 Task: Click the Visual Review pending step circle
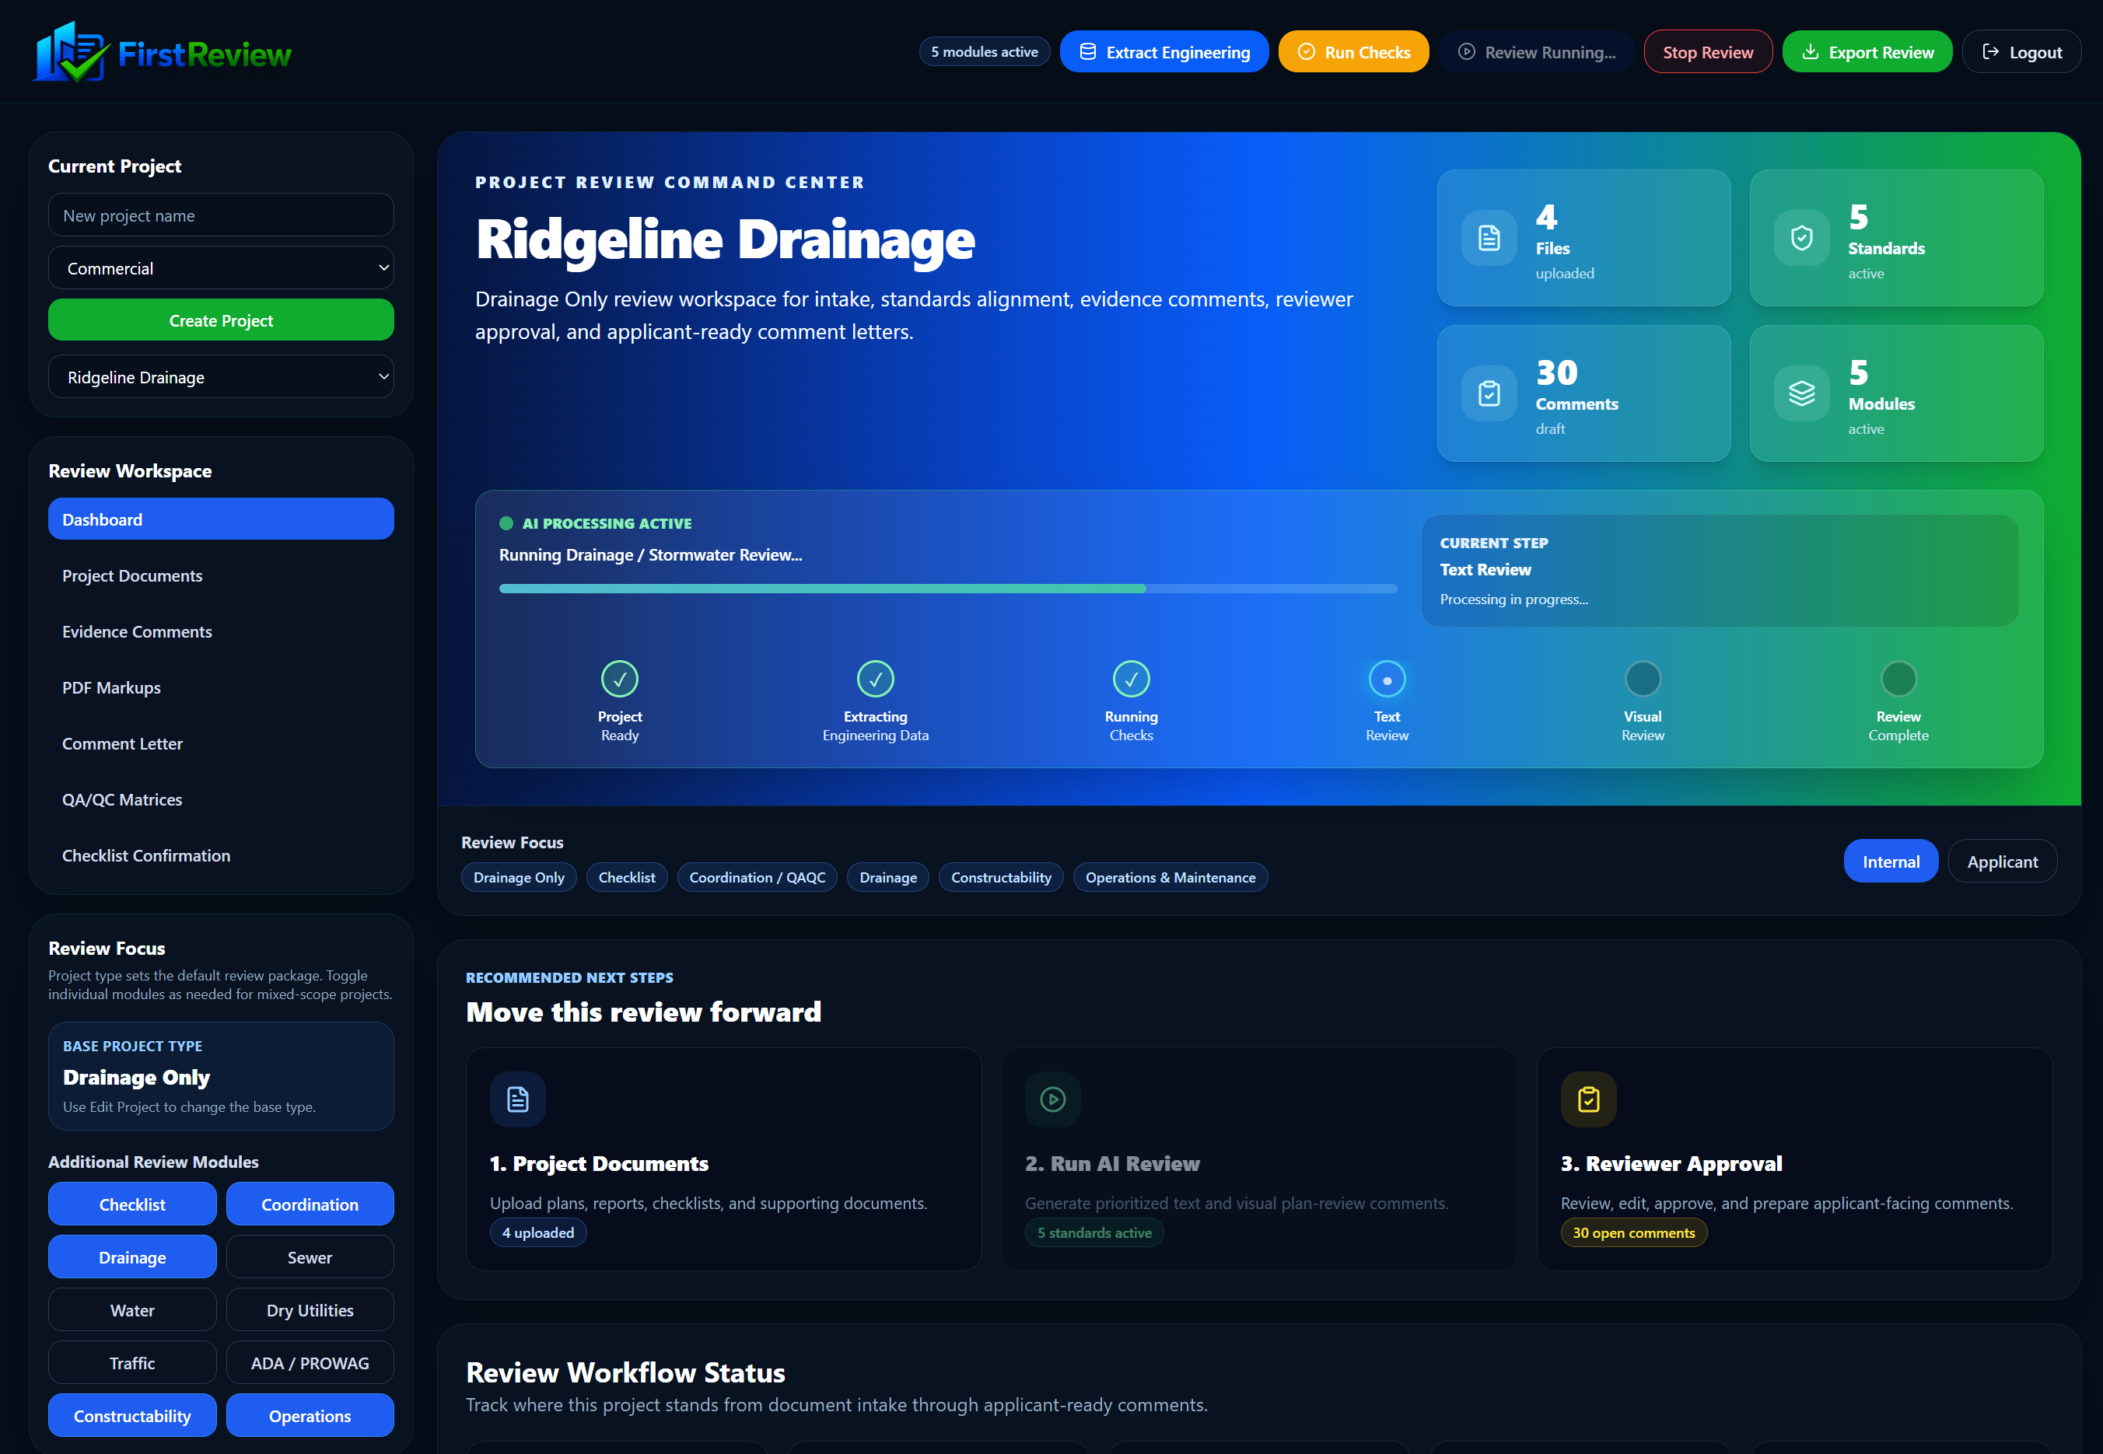[1643, 679]
